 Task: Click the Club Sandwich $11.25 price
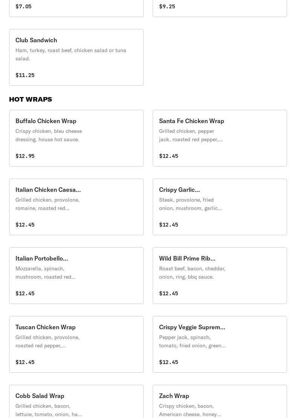coord(25,75)
